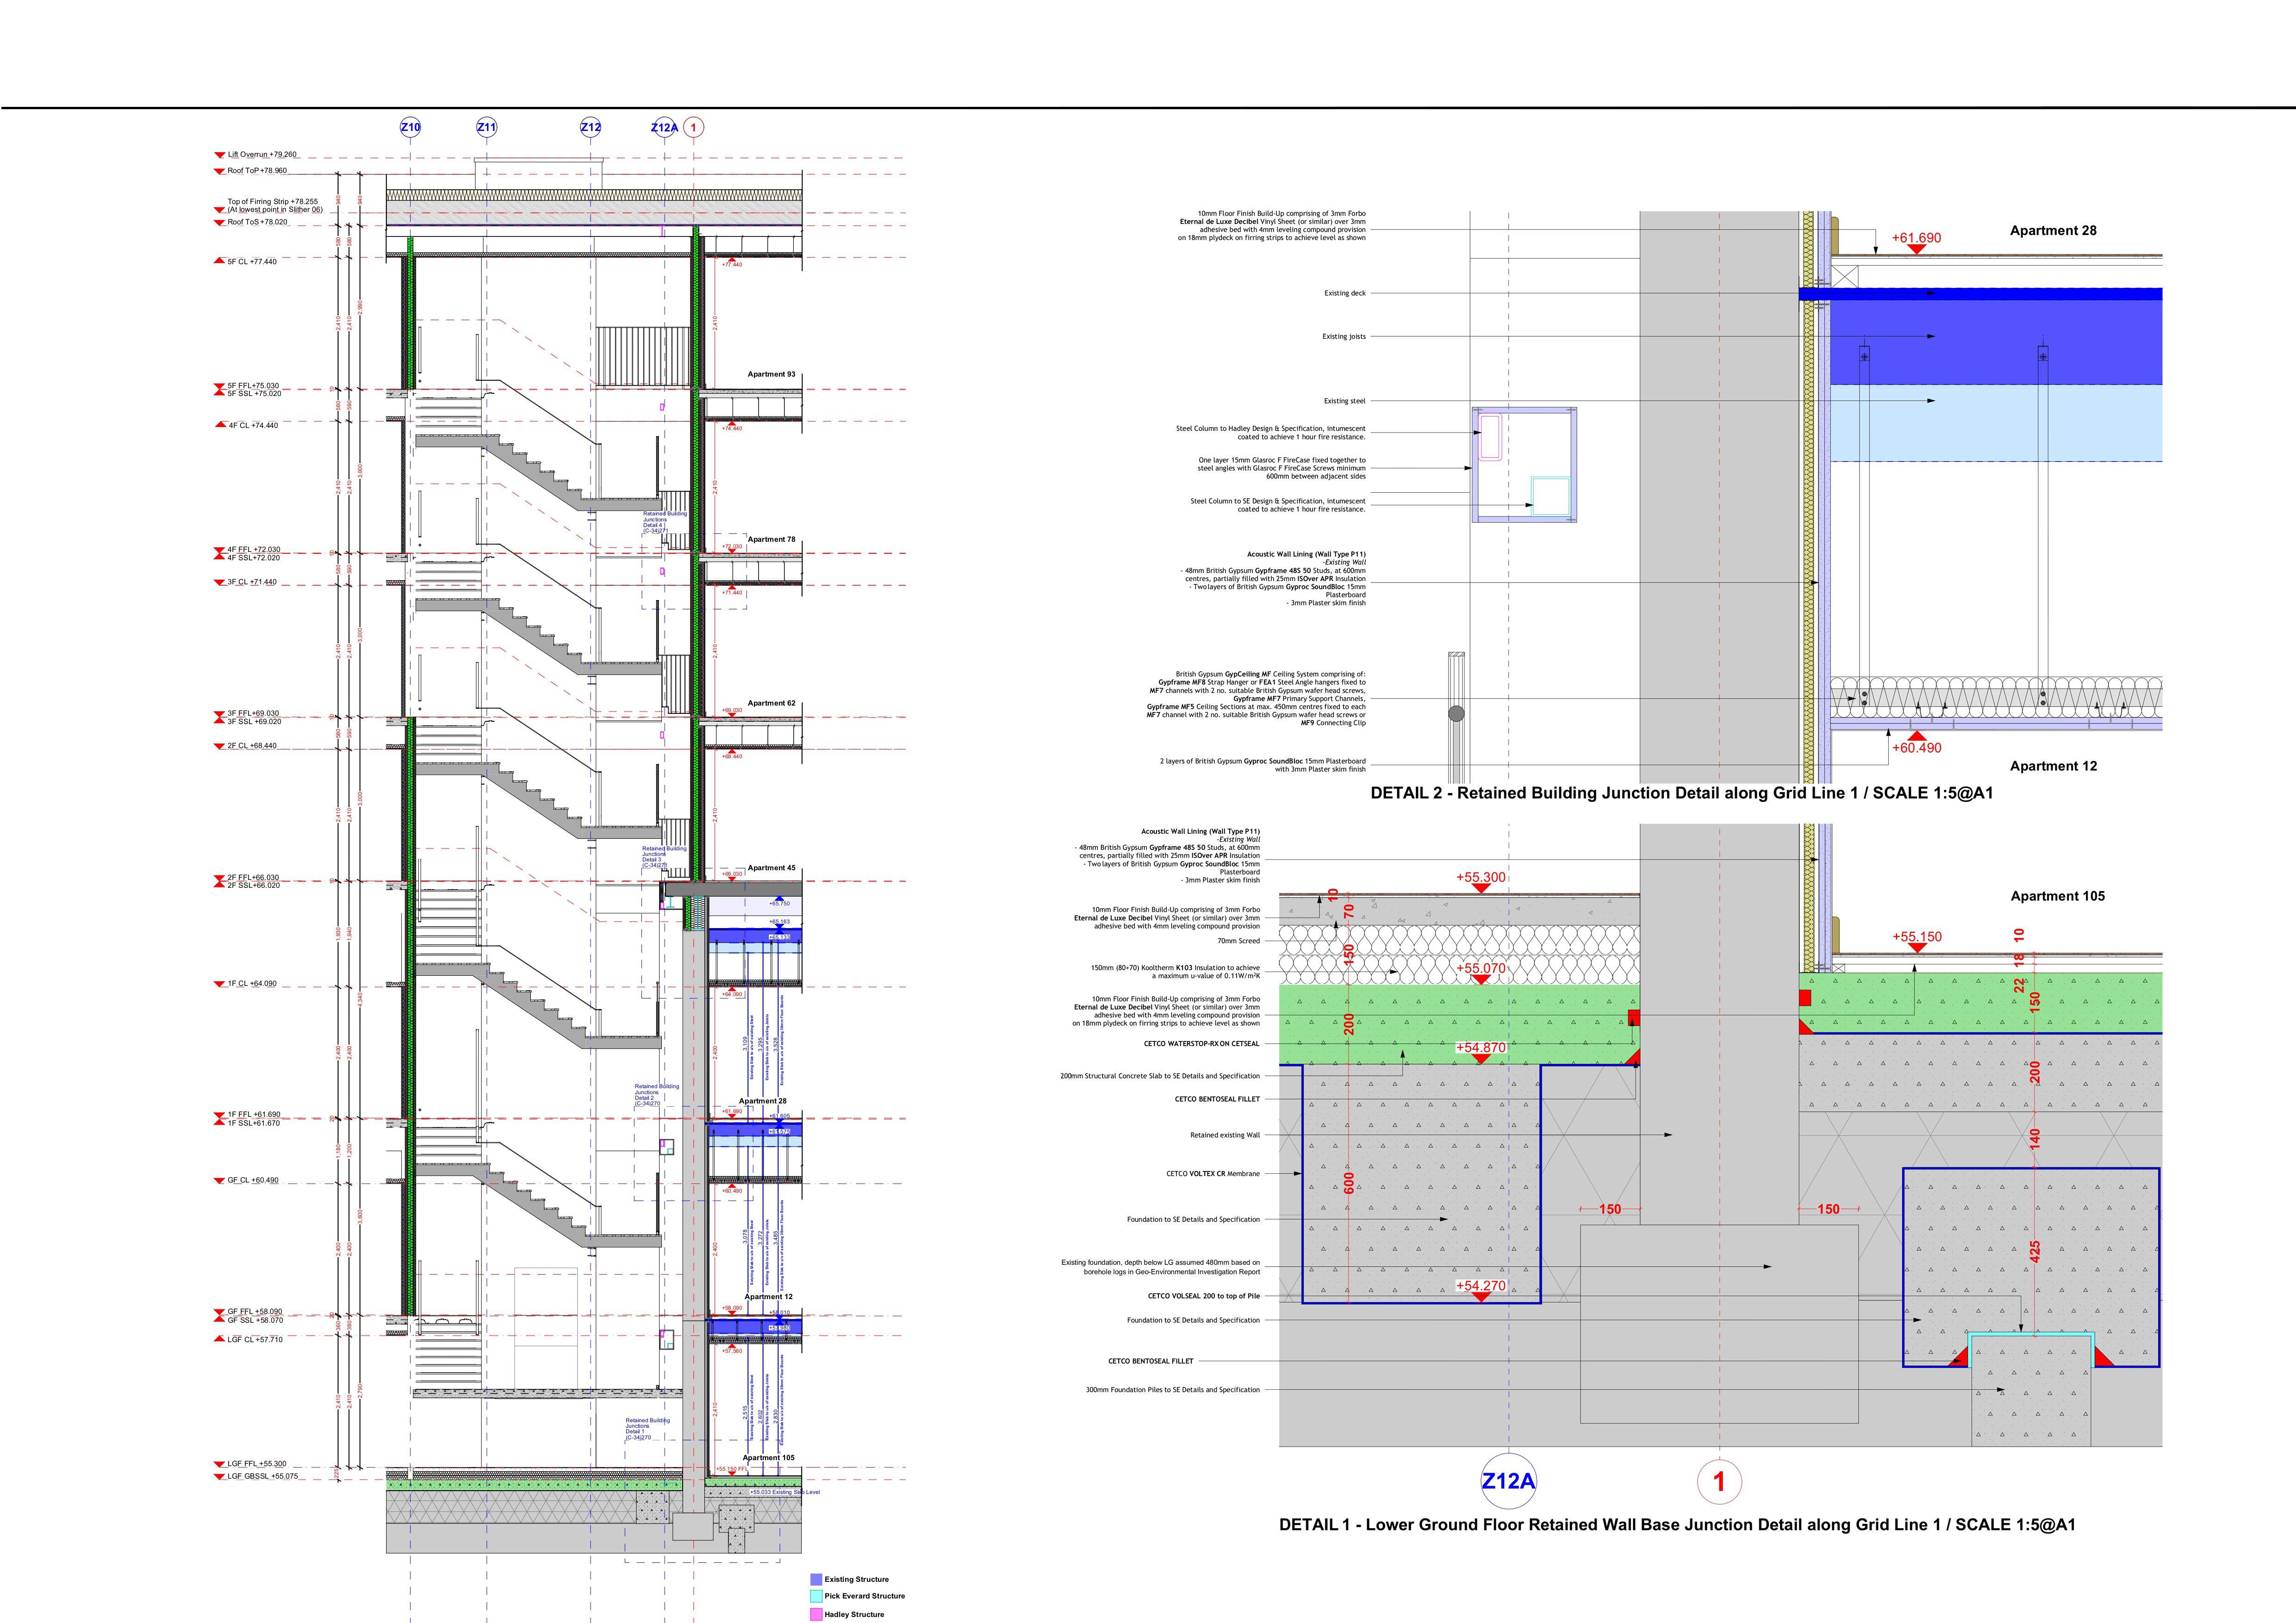Viewport: 2296px width, 1623px height.
Task: Click the Apartment 28 label in Detail 2
Action: click(x=2053, y=231)
